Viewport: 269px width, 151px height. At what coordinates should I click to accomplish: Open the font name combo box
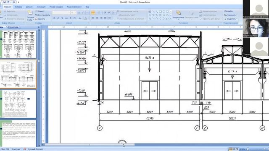[x=61, y=13]
